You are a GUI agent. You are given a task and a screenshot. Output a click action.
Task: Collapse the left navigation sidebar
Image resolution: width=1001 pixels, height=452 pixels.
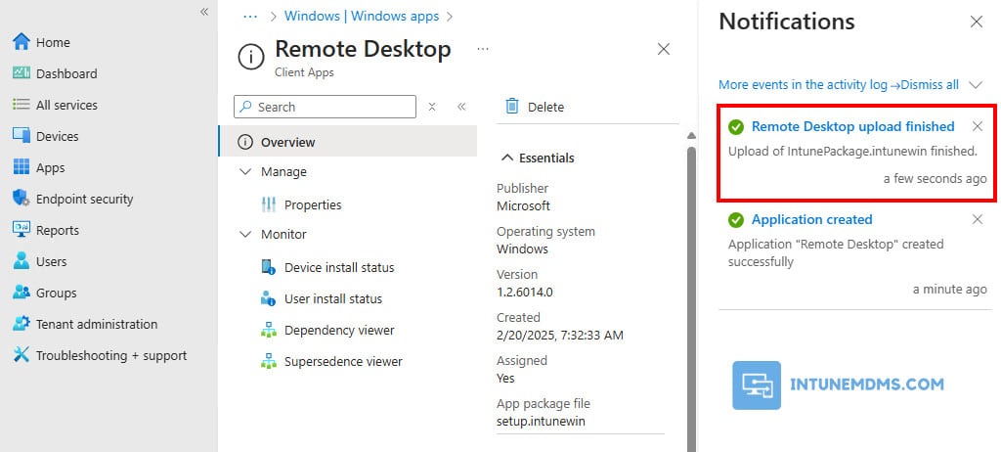point(204,12)
